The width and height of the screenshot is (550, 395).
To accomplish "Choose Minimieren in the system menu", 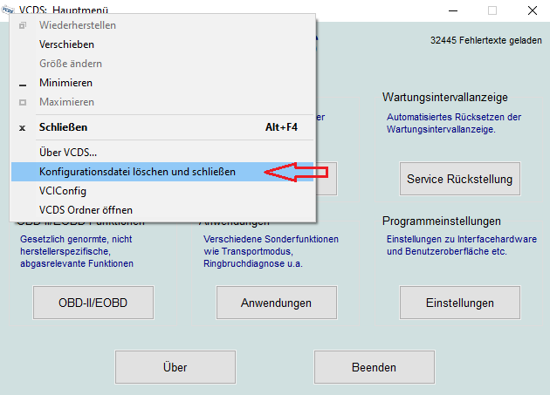I will 162,83.
